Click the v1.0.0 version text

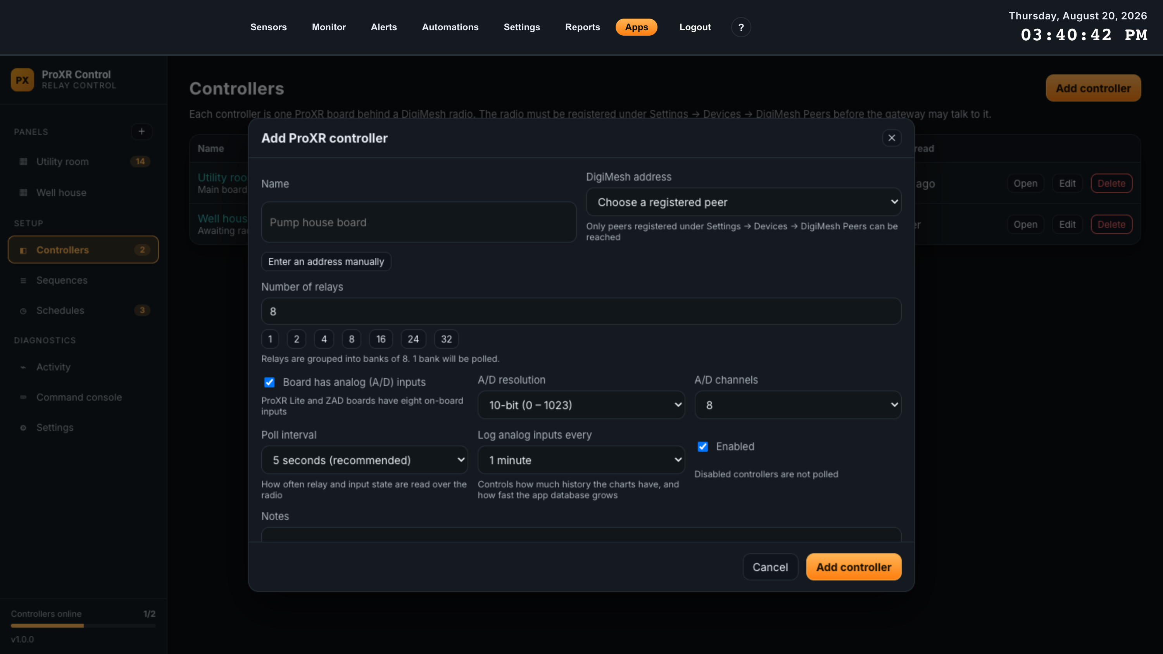(22, 639)
